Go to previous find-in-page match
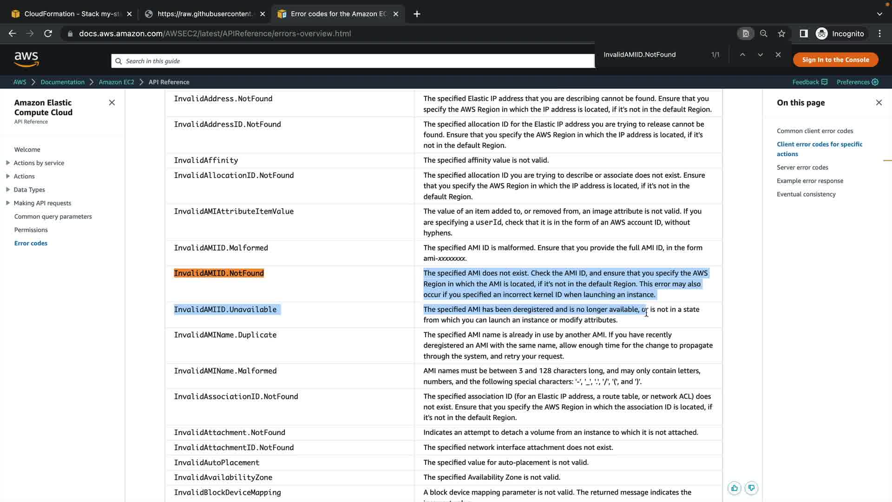892x502 pixels. point(742,55)
